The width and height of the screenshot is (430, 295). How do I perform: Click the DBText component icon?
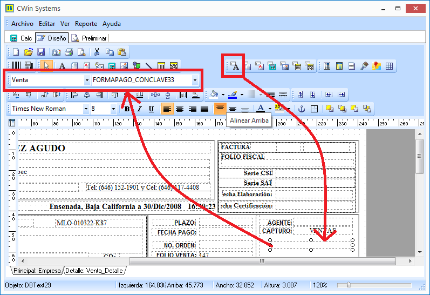pyautogui.click(x=235, y=66)
